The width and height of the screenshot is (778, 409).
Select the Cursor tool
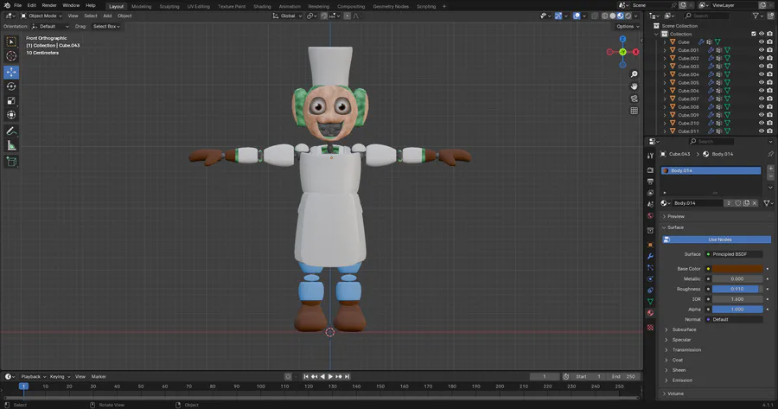click(12, 56)
